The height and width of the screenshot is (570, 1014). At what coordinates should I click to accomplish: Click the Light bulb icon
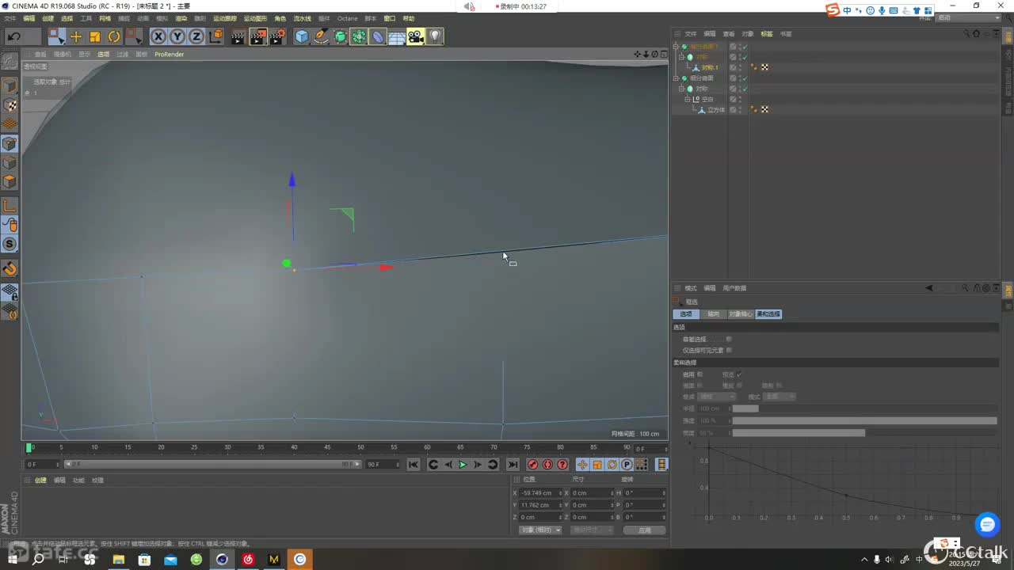pyautogui.click(x=435, y=36)
